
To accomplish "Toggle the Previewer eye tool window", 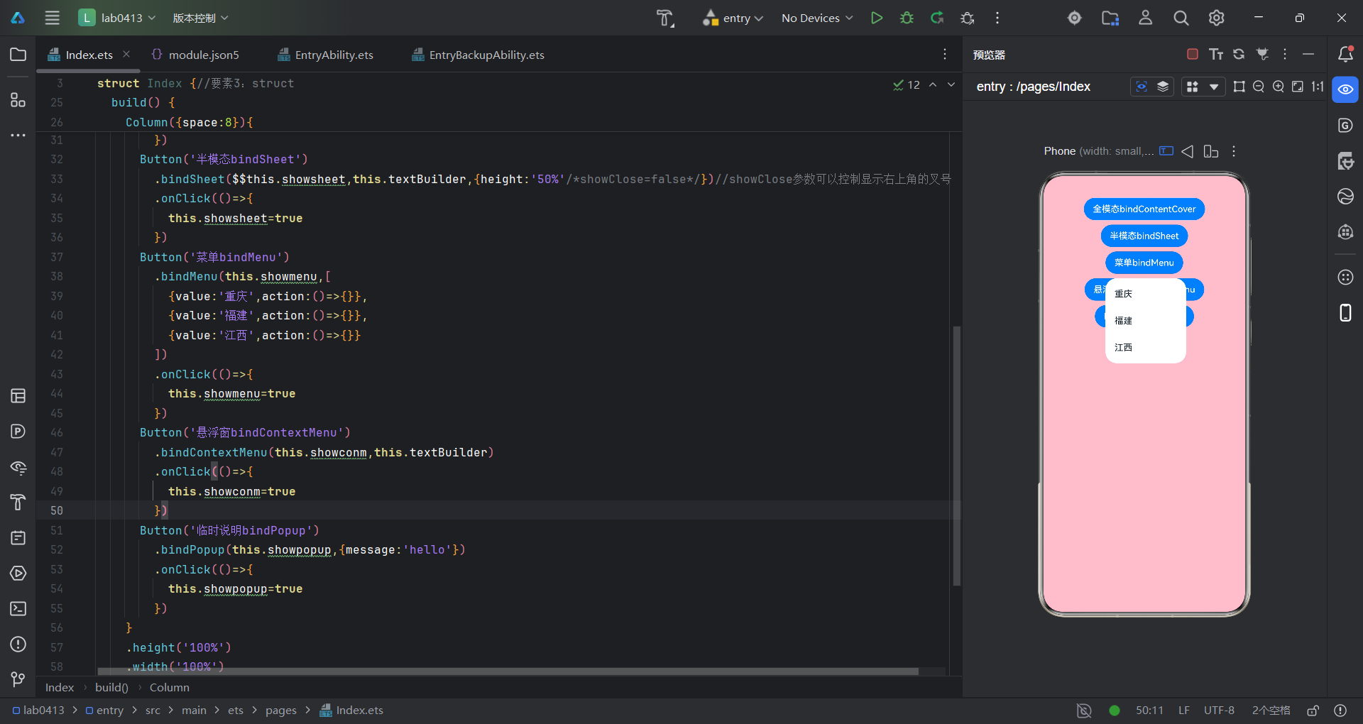I will 1345,90.
